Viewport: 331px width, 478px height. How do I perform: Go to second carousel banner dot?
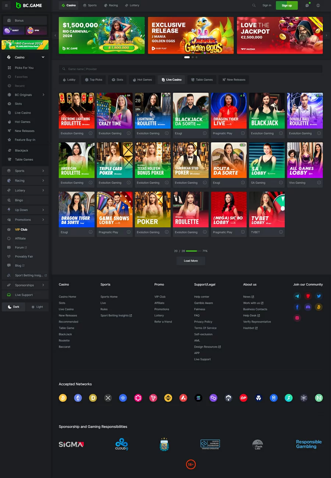coord(192,57)
